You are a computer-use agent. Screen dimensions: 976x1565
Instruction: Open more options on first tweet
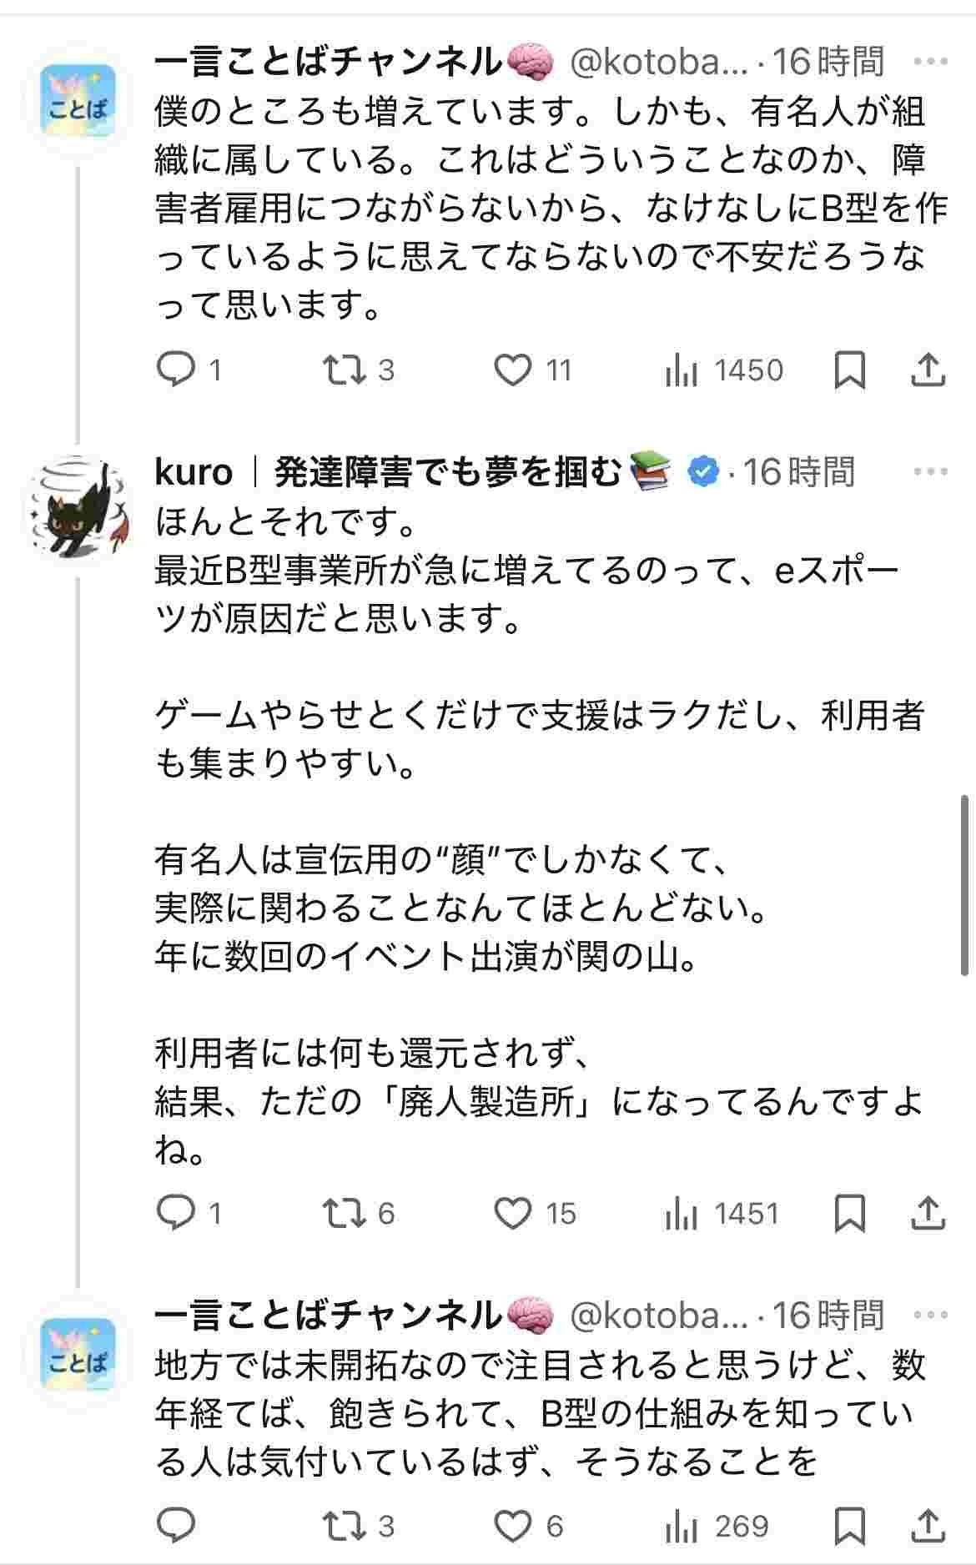930,62
